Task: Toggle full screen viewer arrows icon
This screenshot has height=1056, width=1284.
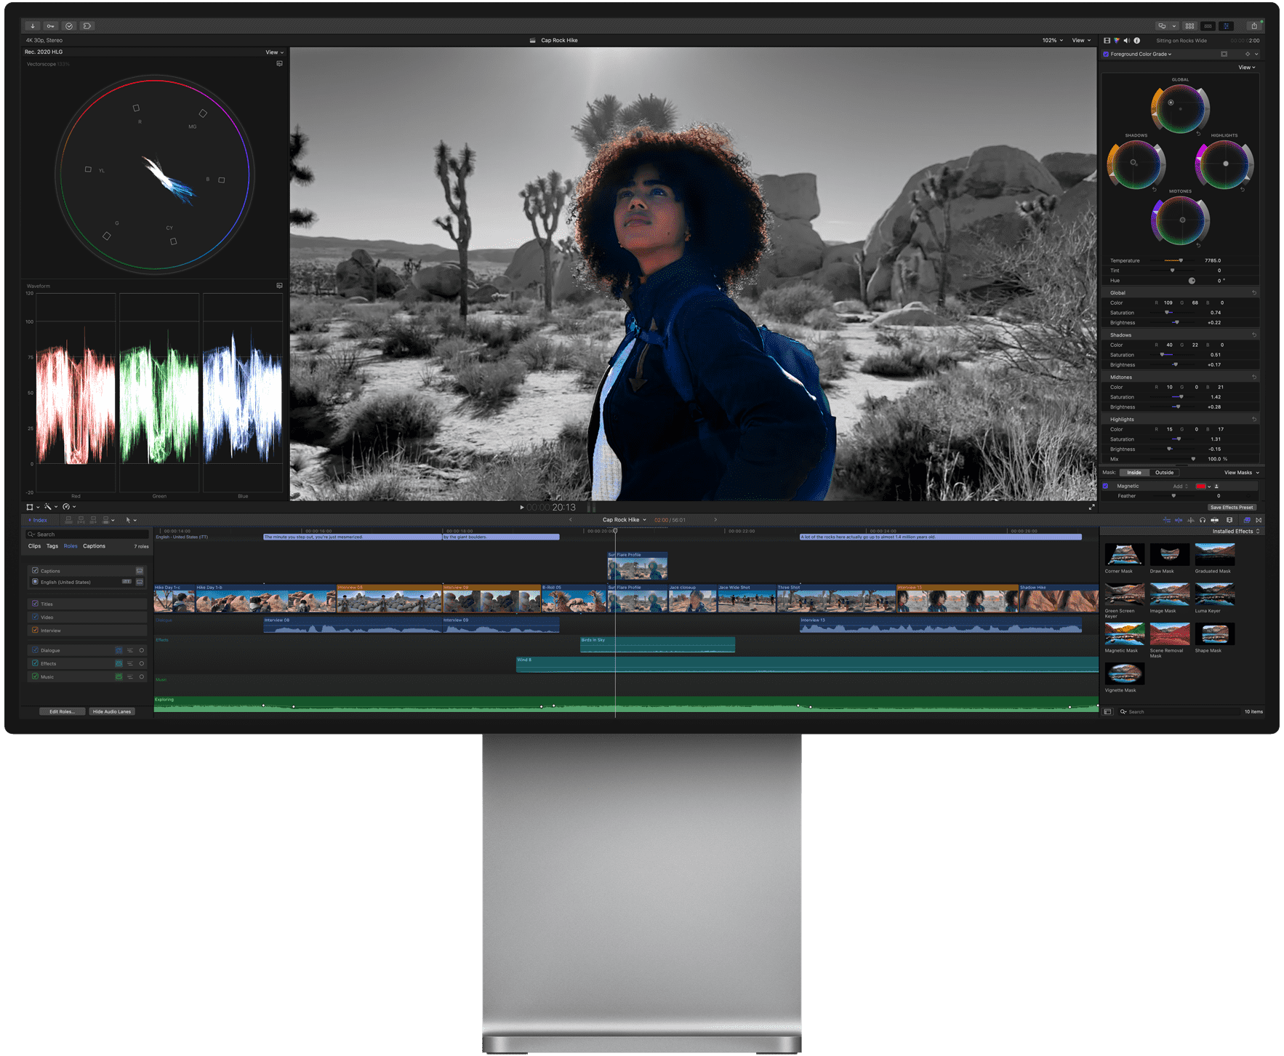Action: (x=1091, y=507)
